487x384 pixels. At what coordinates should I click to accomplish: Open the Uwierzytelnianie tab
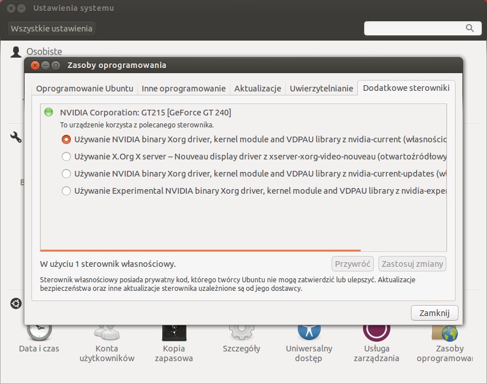point(321,89)
